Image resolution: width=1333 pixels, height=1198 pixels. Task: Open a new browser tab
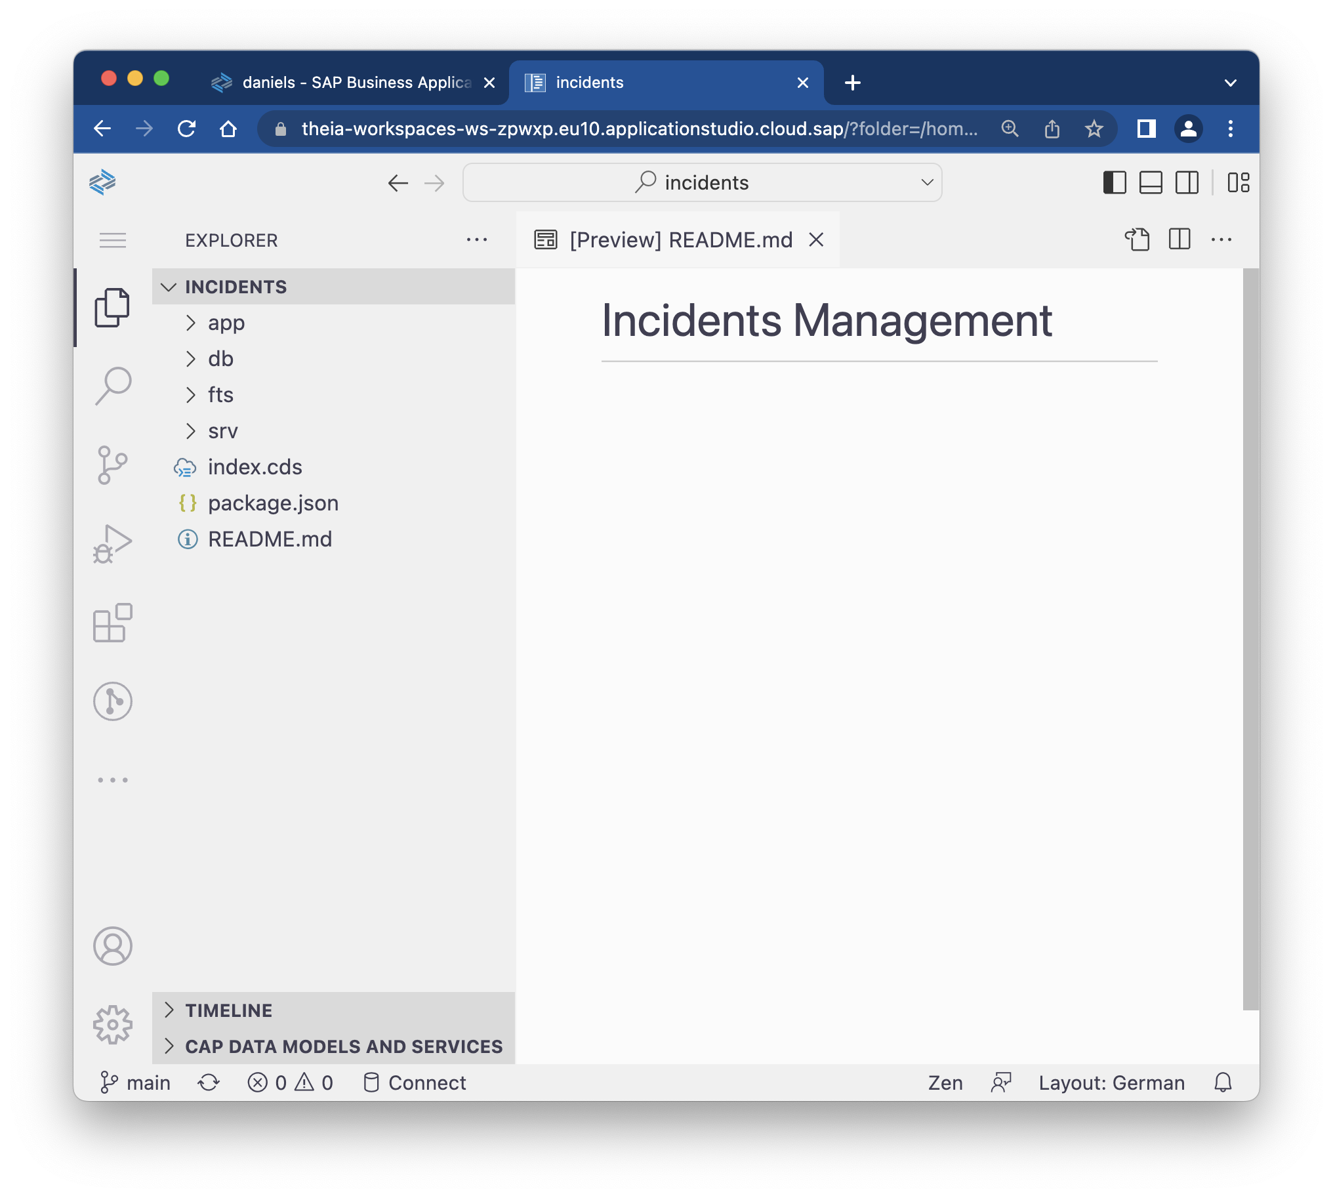[x=853, y=83]
